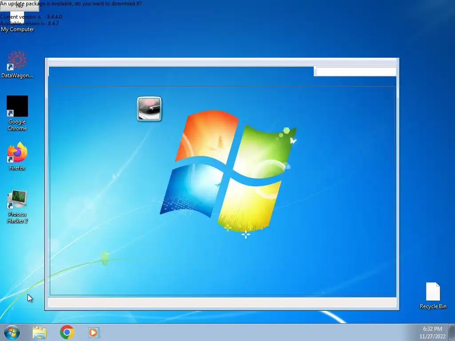Image resolution: width=455 pixels, height=341 pixels.
Task: Open Windows Media Player from taskbar
Action: click(x=94, y=332)
